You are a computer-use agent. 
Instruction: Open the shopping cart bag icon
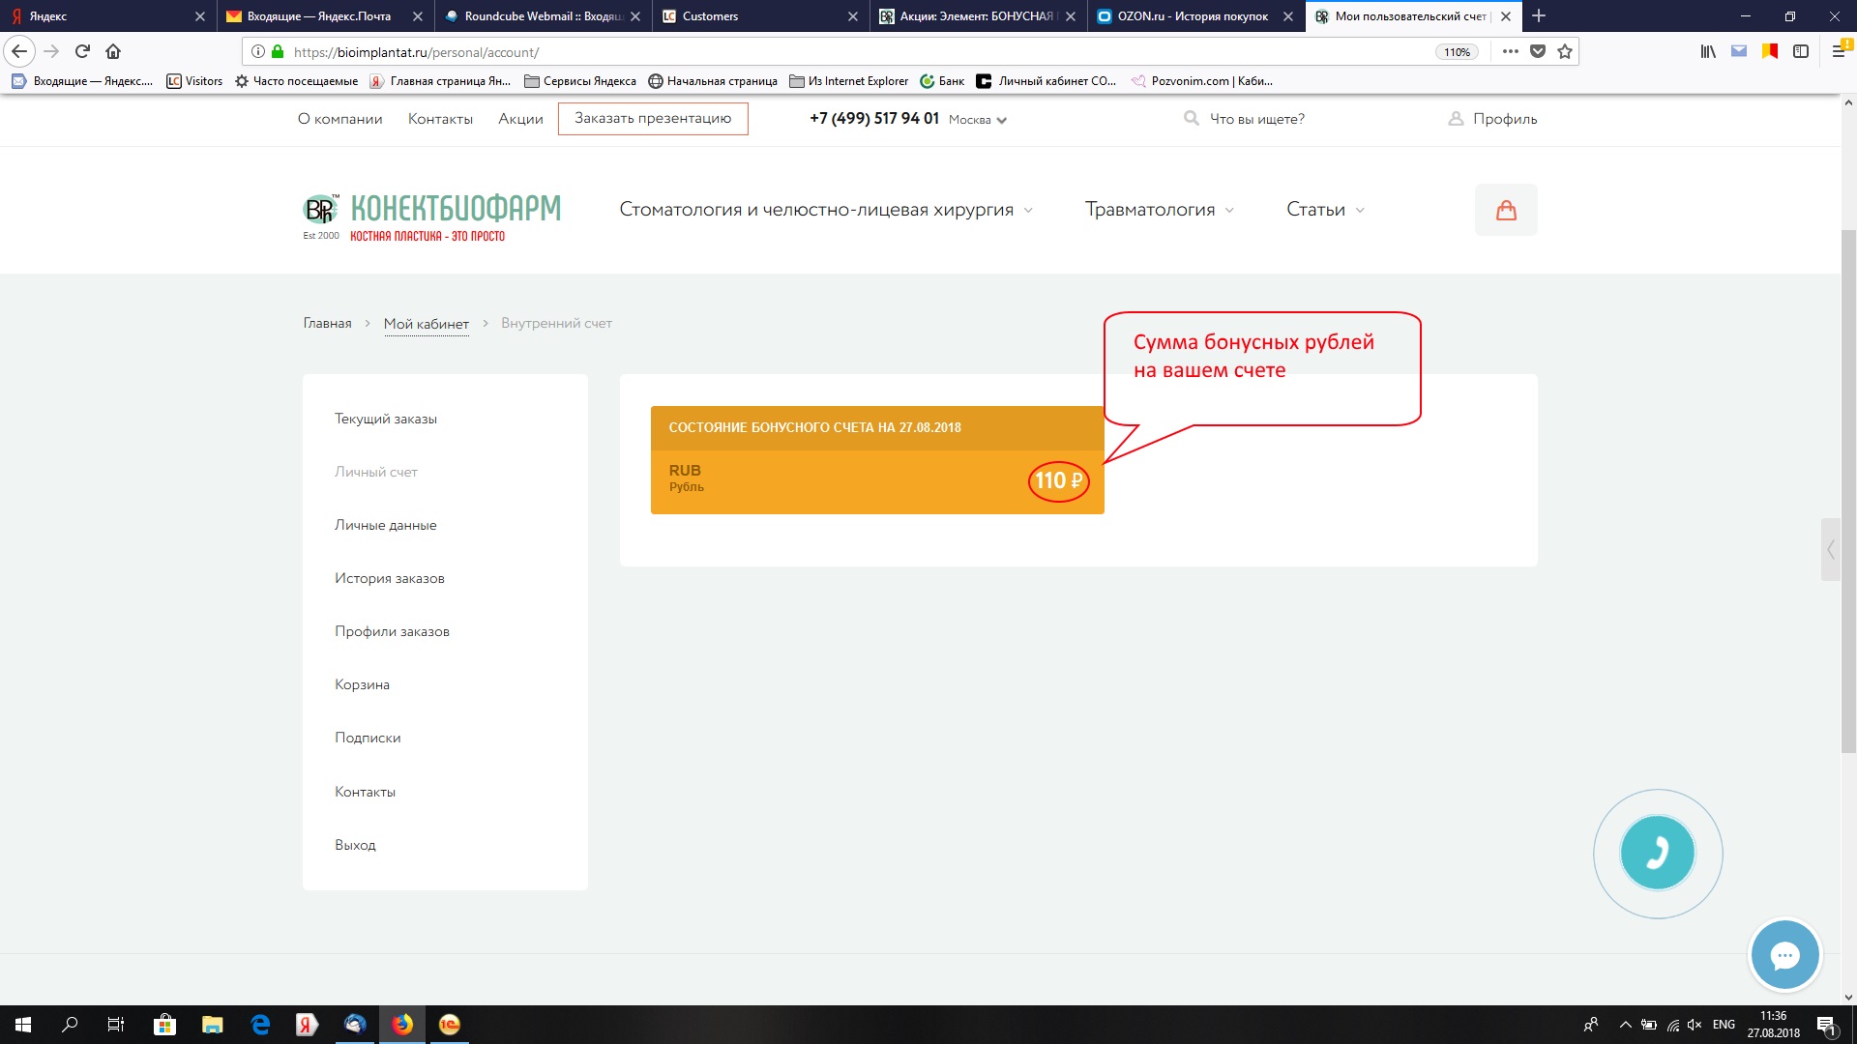[x=1506, y=210]
